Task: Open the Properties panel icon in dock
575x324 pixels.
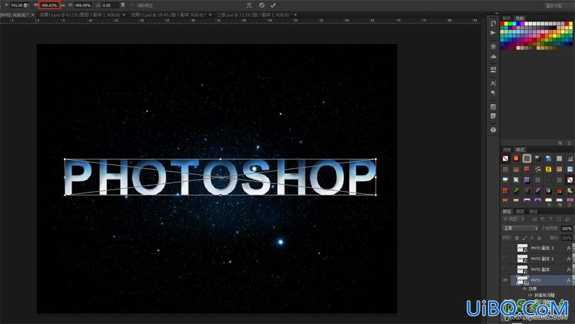Action: 493,69
